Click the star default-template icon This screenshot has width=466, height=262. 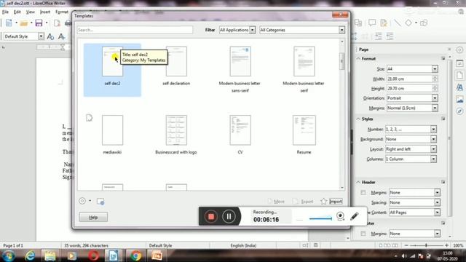point(323,202)
